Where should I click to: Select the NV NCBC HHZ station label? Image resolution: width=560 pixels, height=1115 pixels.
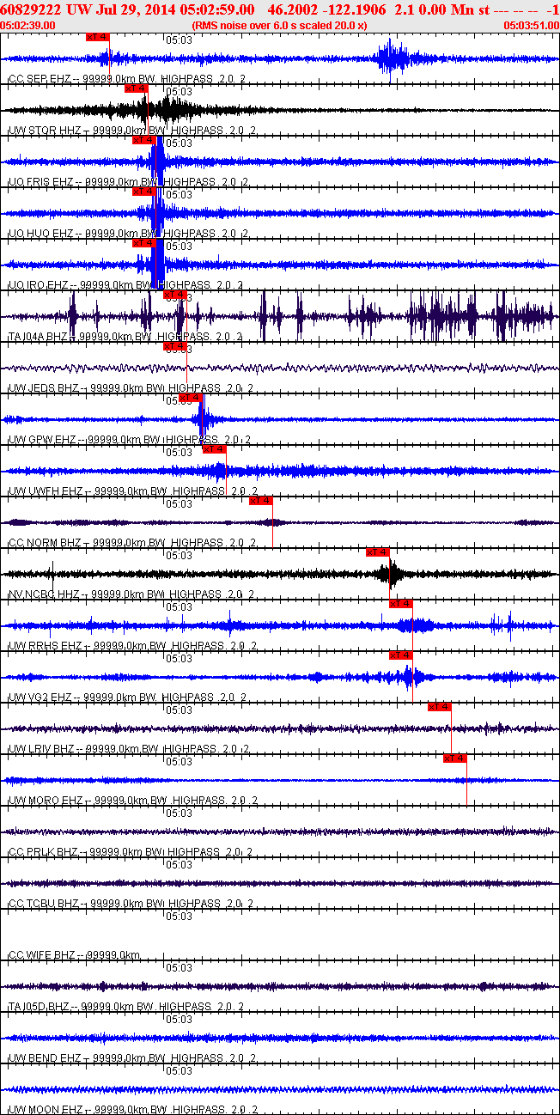click(131, 594)
